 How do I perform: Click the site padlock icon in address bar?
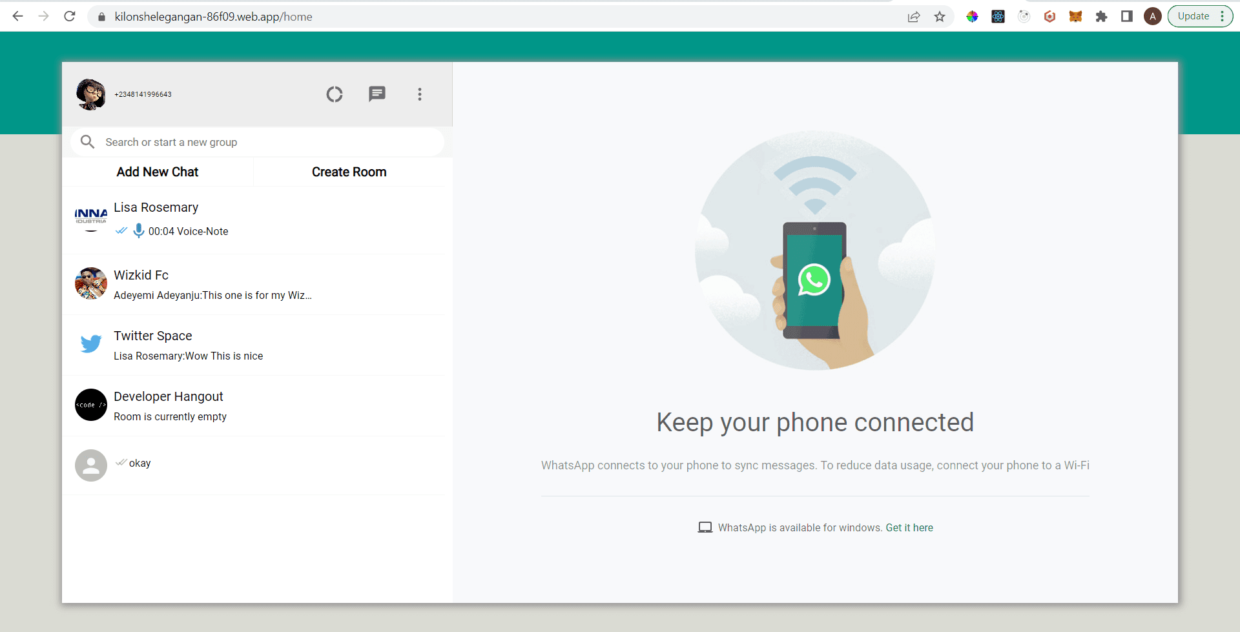coord(101,17)
